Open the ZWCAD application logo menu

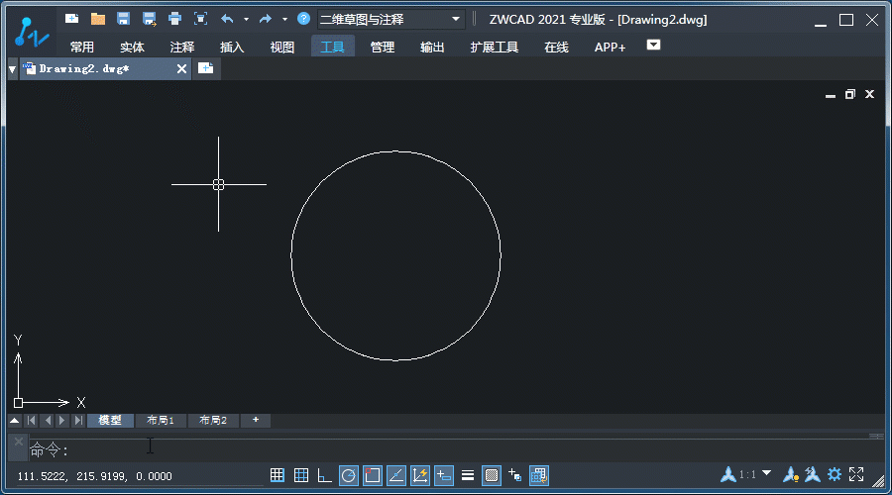pyautogui.click(x=32, y=33)
